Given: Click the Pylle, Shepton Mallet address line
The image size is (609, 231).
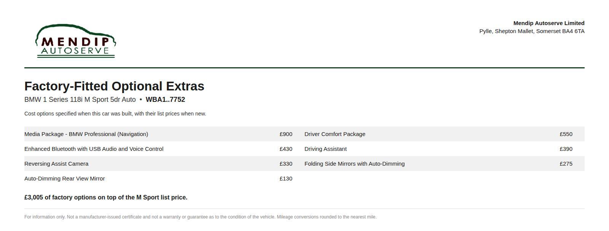Looking at the screenshot, I should [x=532, y=31].
